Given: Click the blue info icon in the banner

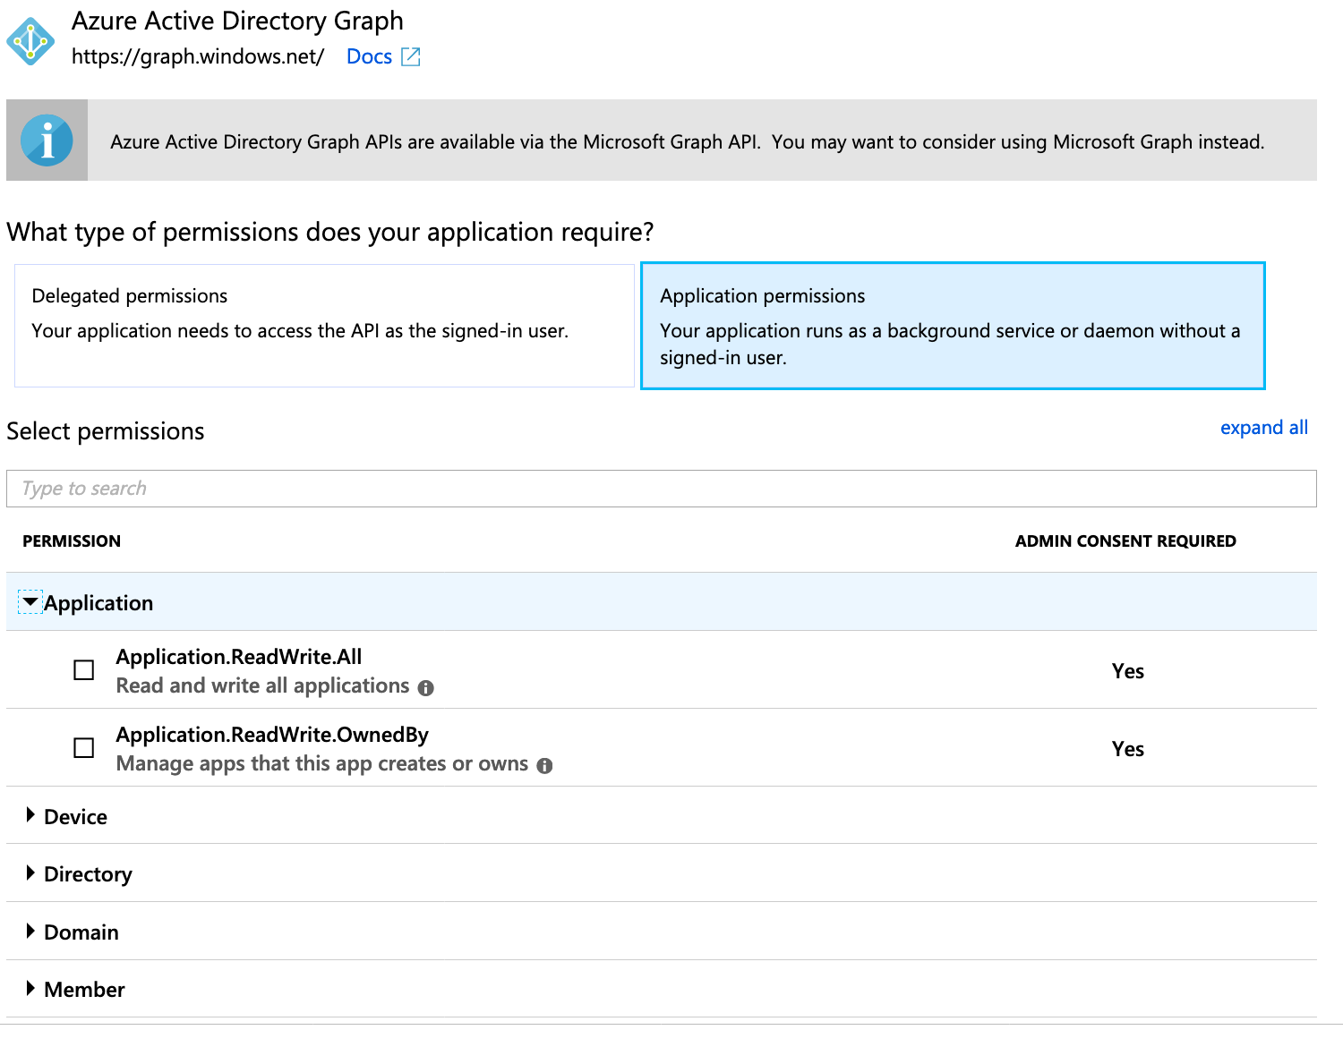Looking at the screenshot, I should [x=47, y=140].
